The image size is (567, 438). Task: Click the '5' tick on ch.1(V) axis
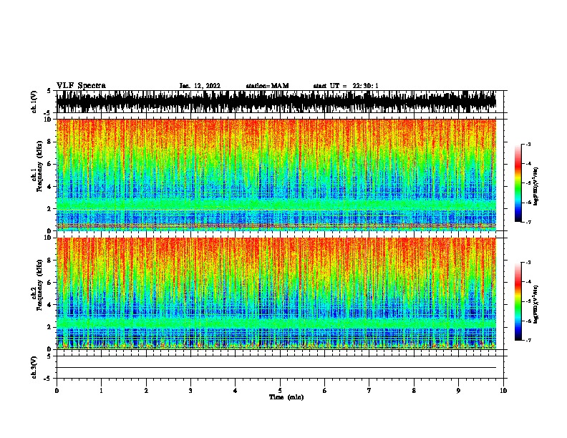pos(50,91)
